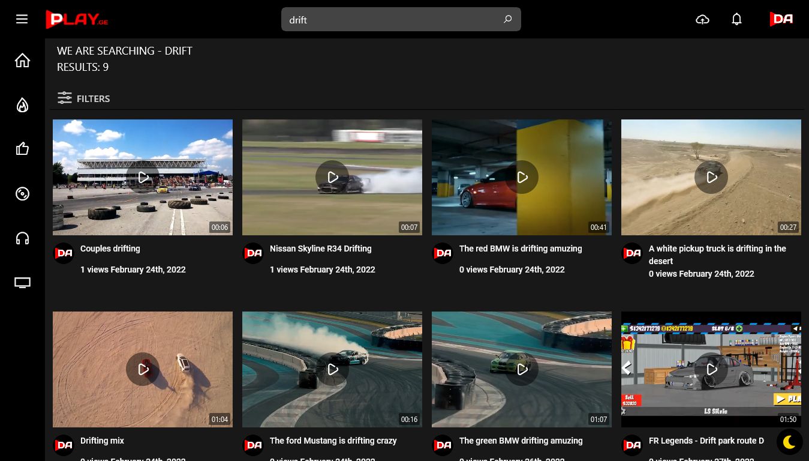Screen dimensions: 809x461
Task: Click views and date under red BMW
Action: [512, 270]
